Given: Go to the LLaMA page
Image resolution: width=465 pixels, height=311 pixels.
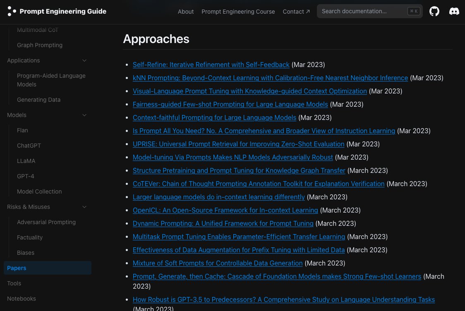Looking at the screenshot, I should (x=26, y=161).
